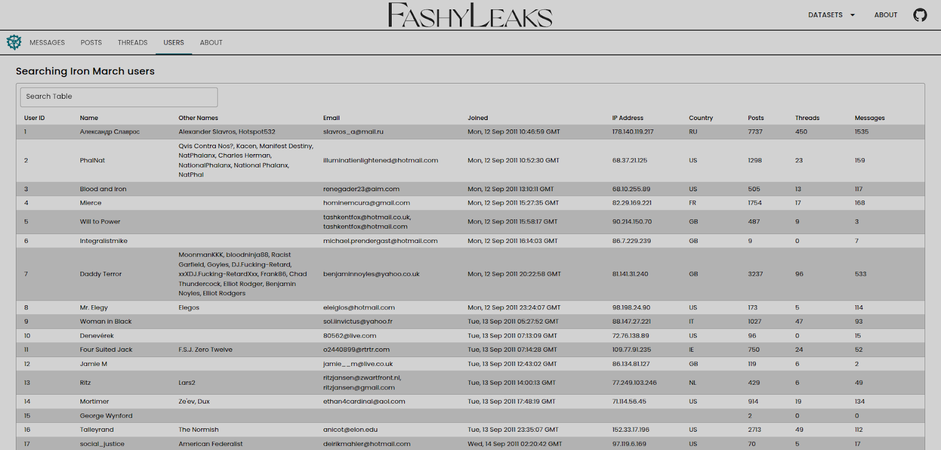Sort by the Messages column header

pyautogui.click(x=869, y=118)
